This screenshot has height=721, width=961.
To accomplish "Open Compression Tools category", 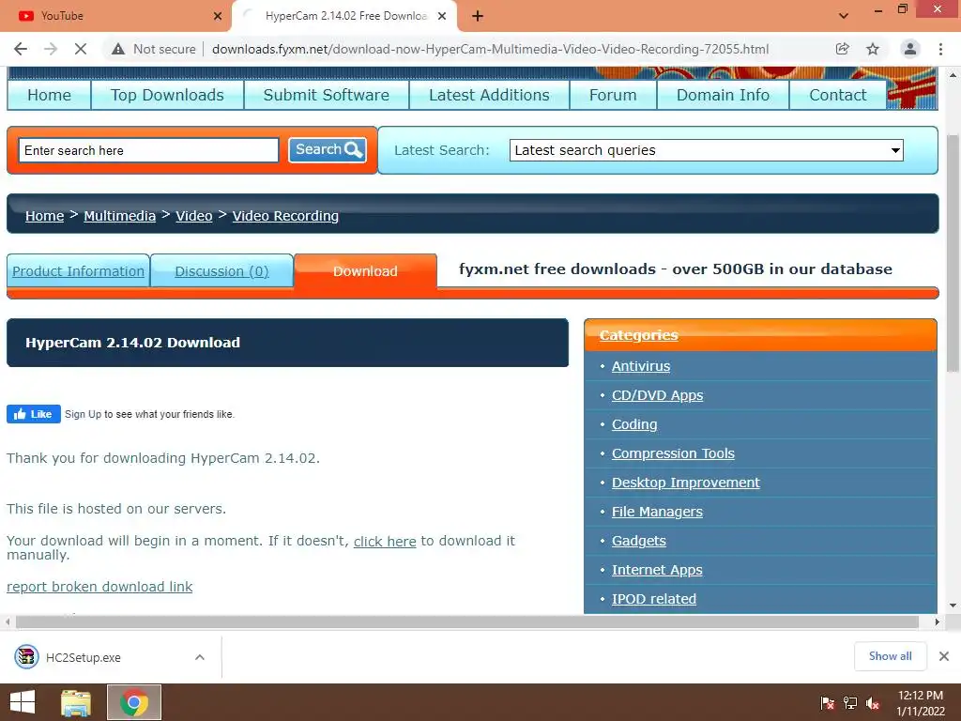I will pos(673,453).
